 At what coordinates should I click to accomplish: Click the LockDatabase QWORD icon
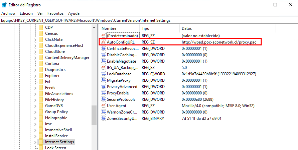tap(104, 74)
